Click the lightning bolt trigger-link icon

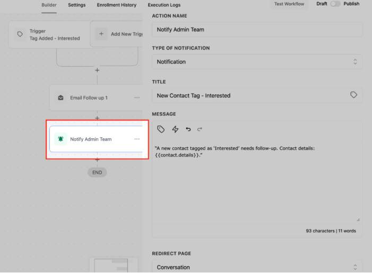tap(175, 129)
